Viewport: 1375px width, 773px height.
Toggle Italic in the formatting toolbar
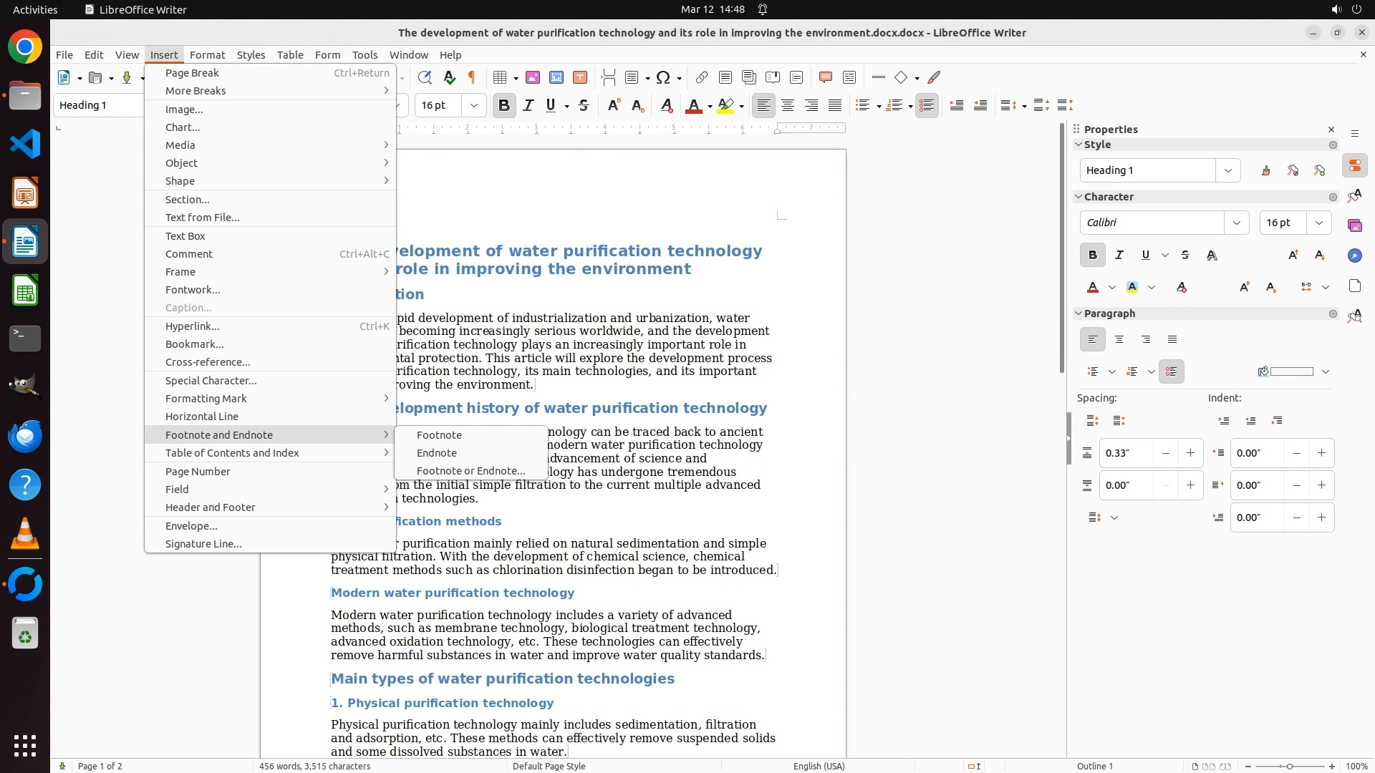click(528, 105)
